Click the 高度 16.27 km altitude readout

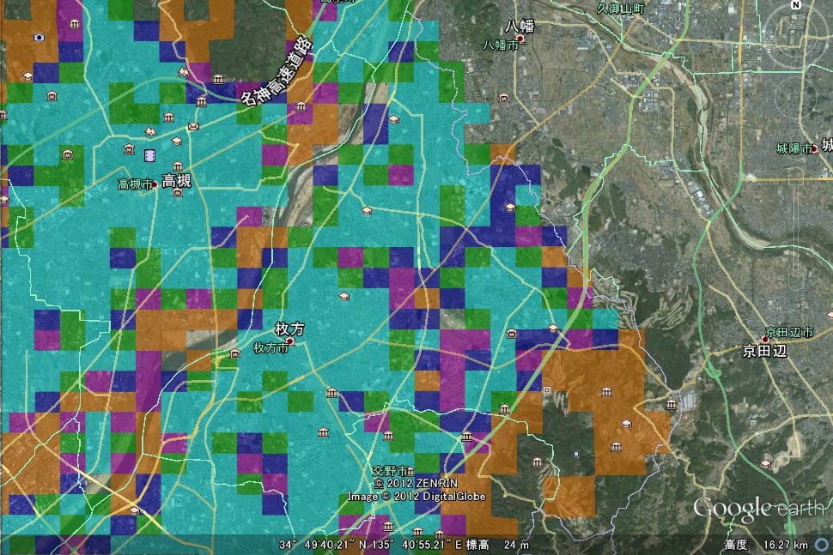pos(765,545)
